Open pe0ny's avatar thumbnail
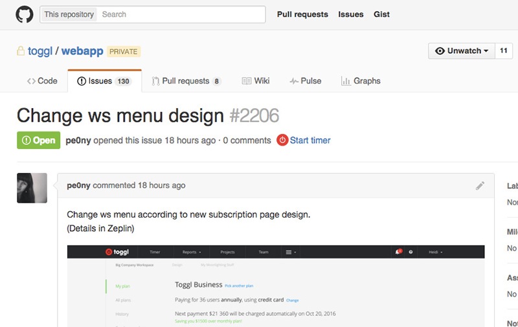518x327 pixels. tap(32, 188)
